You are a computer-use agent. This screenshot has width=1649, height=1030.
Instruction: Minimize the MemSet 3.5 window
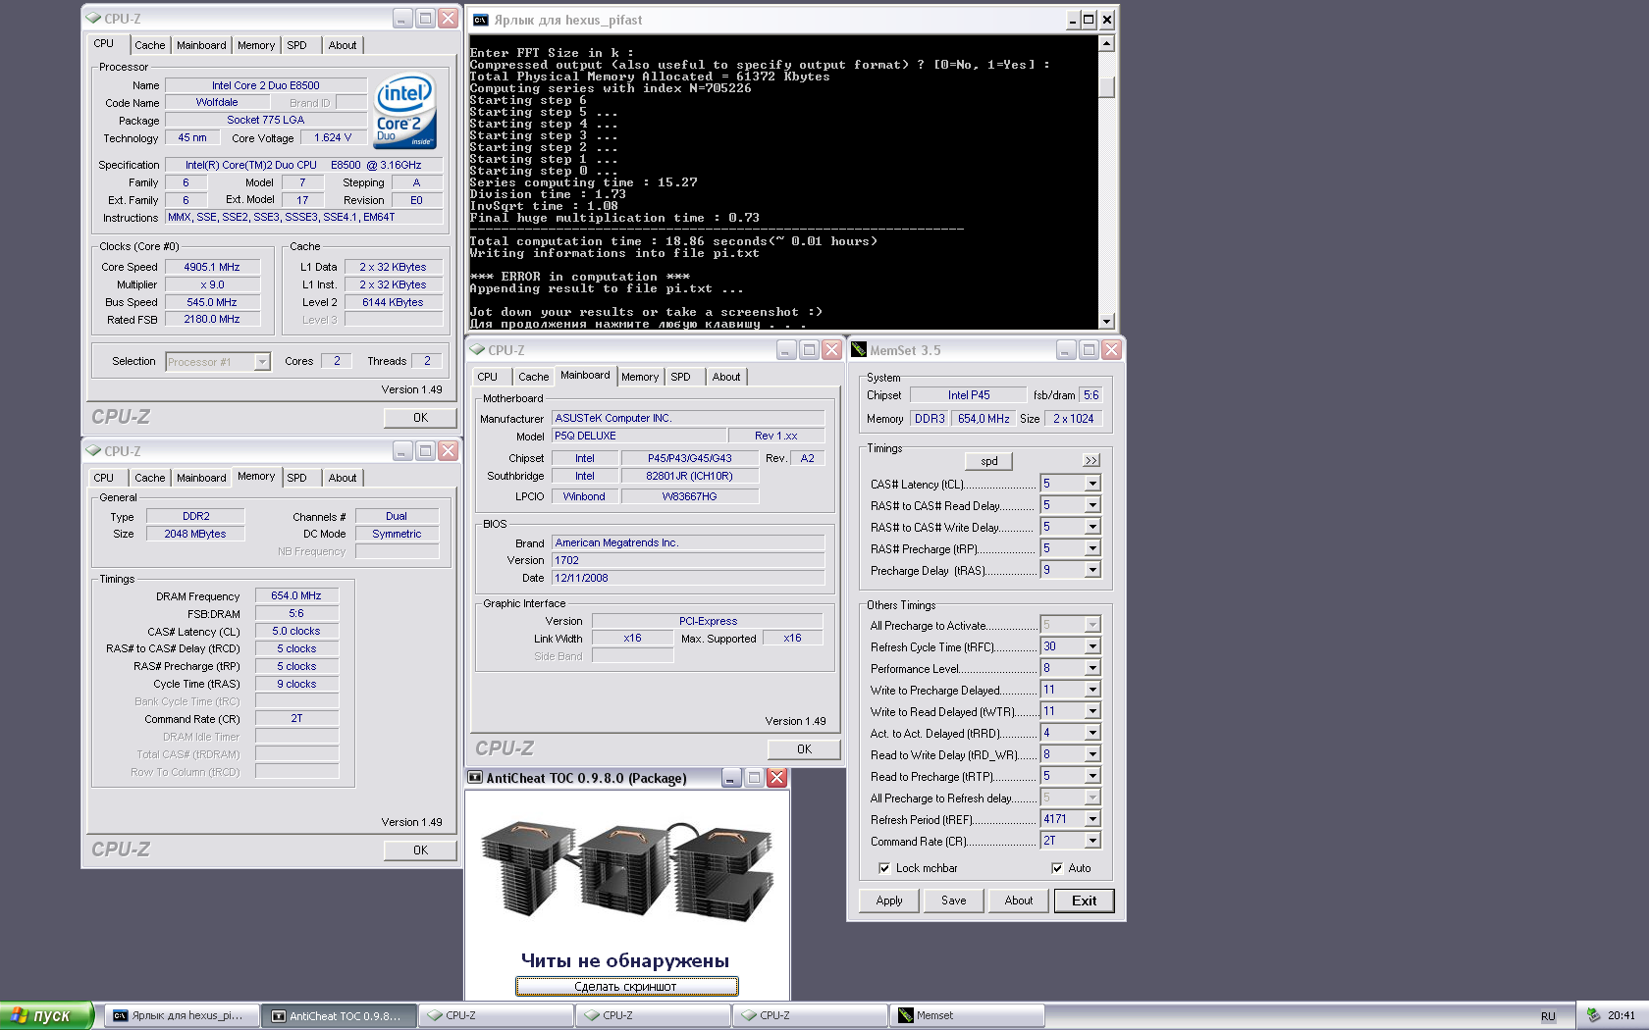1066,350
